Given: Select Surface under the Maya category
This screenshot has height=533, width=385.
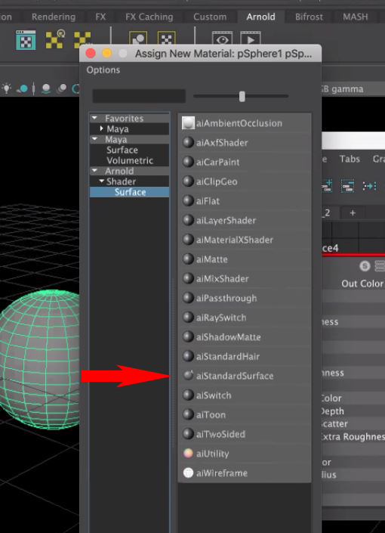Looking at the screenshot, I should coord(122,150).
